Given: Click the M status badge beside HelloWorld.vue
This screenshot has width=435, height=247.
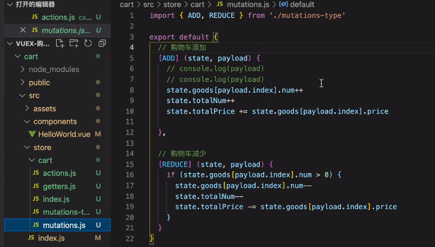Looking at the screenshot, I should point(98,134).
